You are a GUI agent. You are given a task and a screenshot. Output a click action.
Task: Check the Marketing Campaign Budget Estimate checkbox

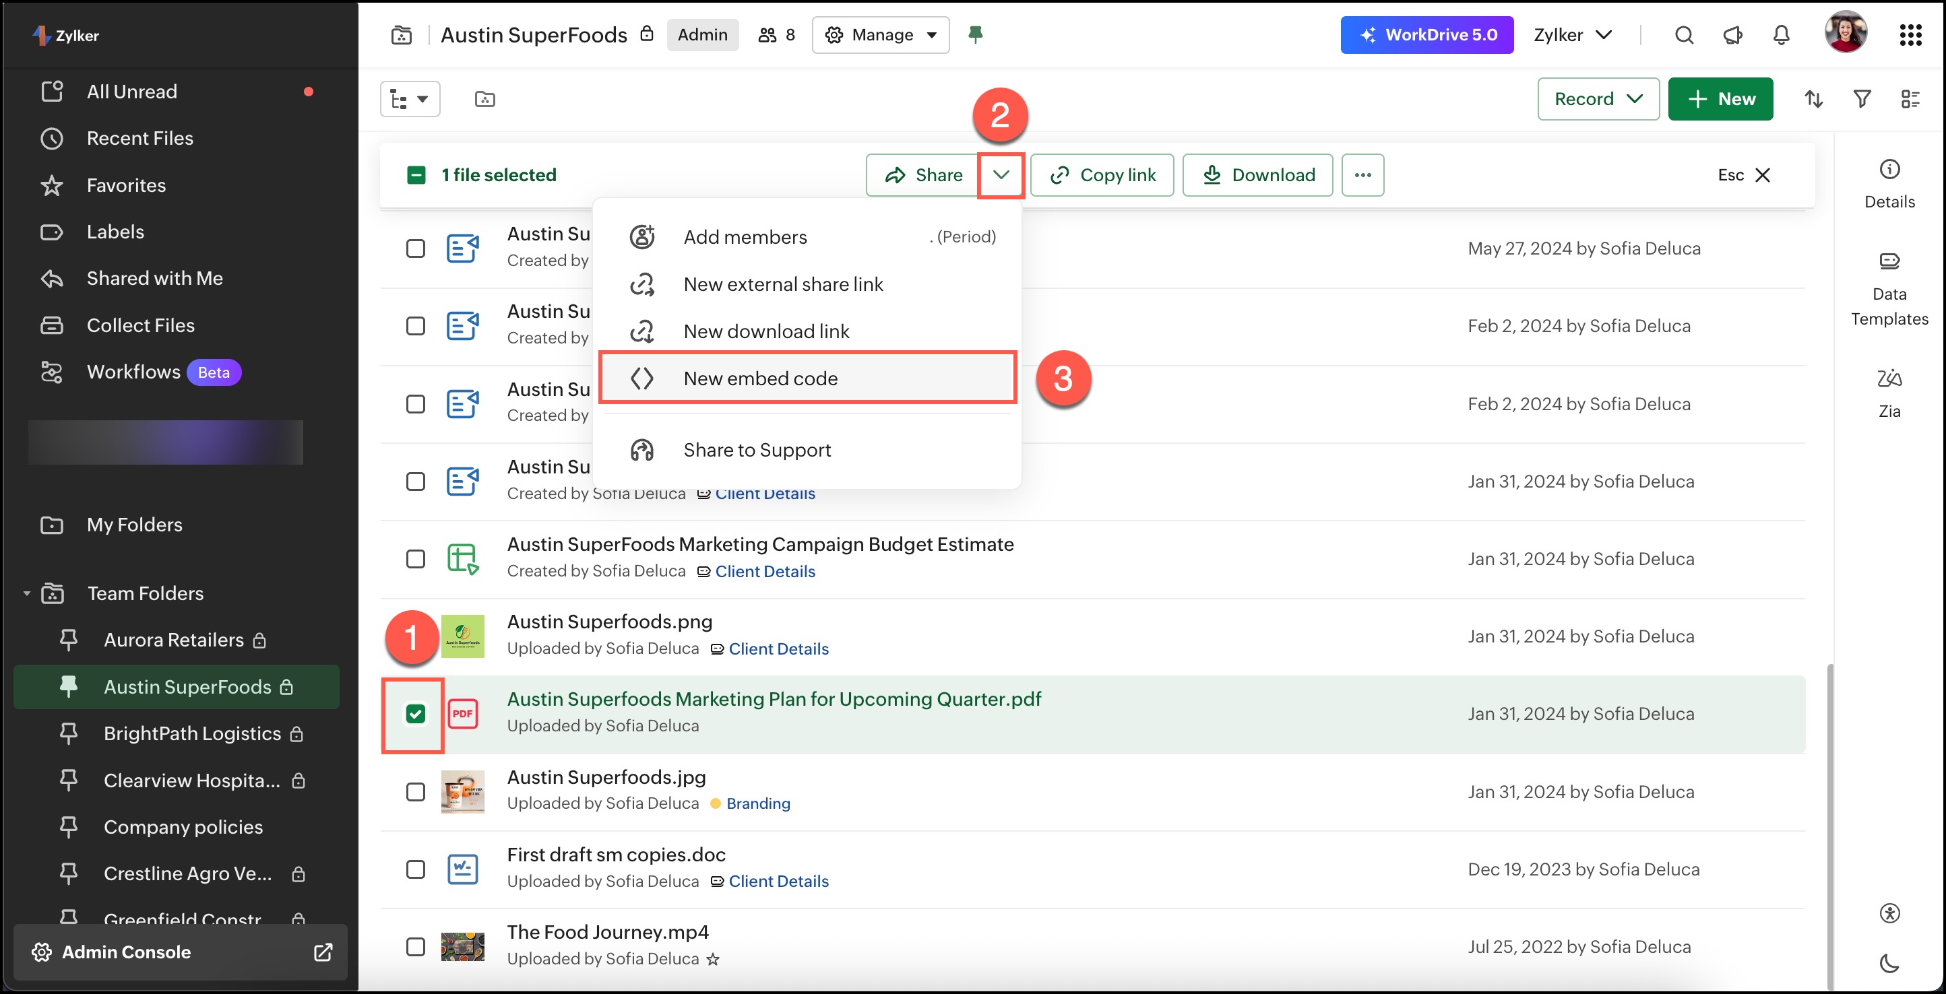click(x=416, y=559)
